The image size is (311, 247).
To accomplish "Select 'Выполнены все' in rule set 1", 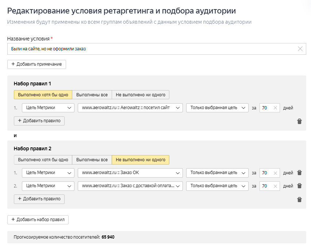I will [x=92, y=95].
